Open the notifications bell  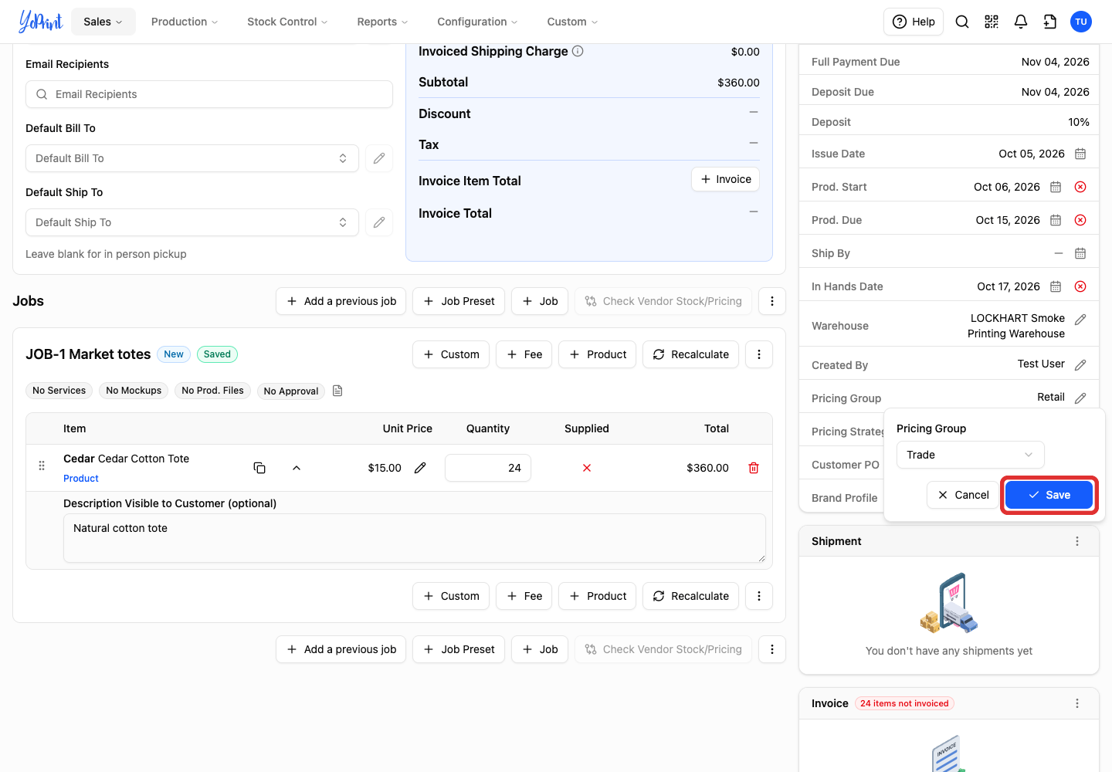coord(1021,22)
